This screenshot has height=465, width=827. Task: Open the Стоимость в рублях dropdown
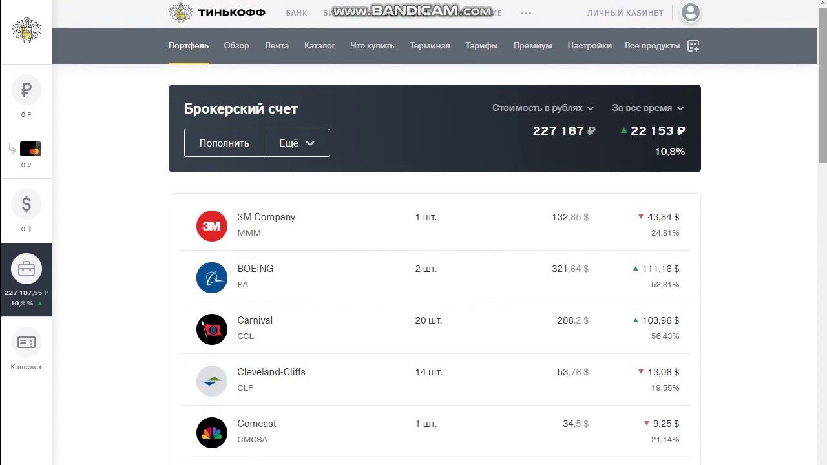click(x=543, y=108)
